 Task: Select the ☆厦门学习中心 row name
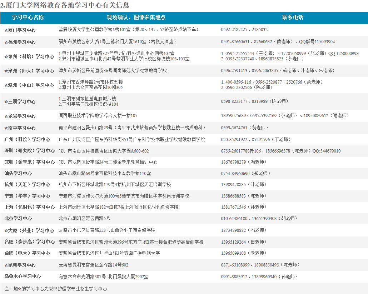point(20,30)
